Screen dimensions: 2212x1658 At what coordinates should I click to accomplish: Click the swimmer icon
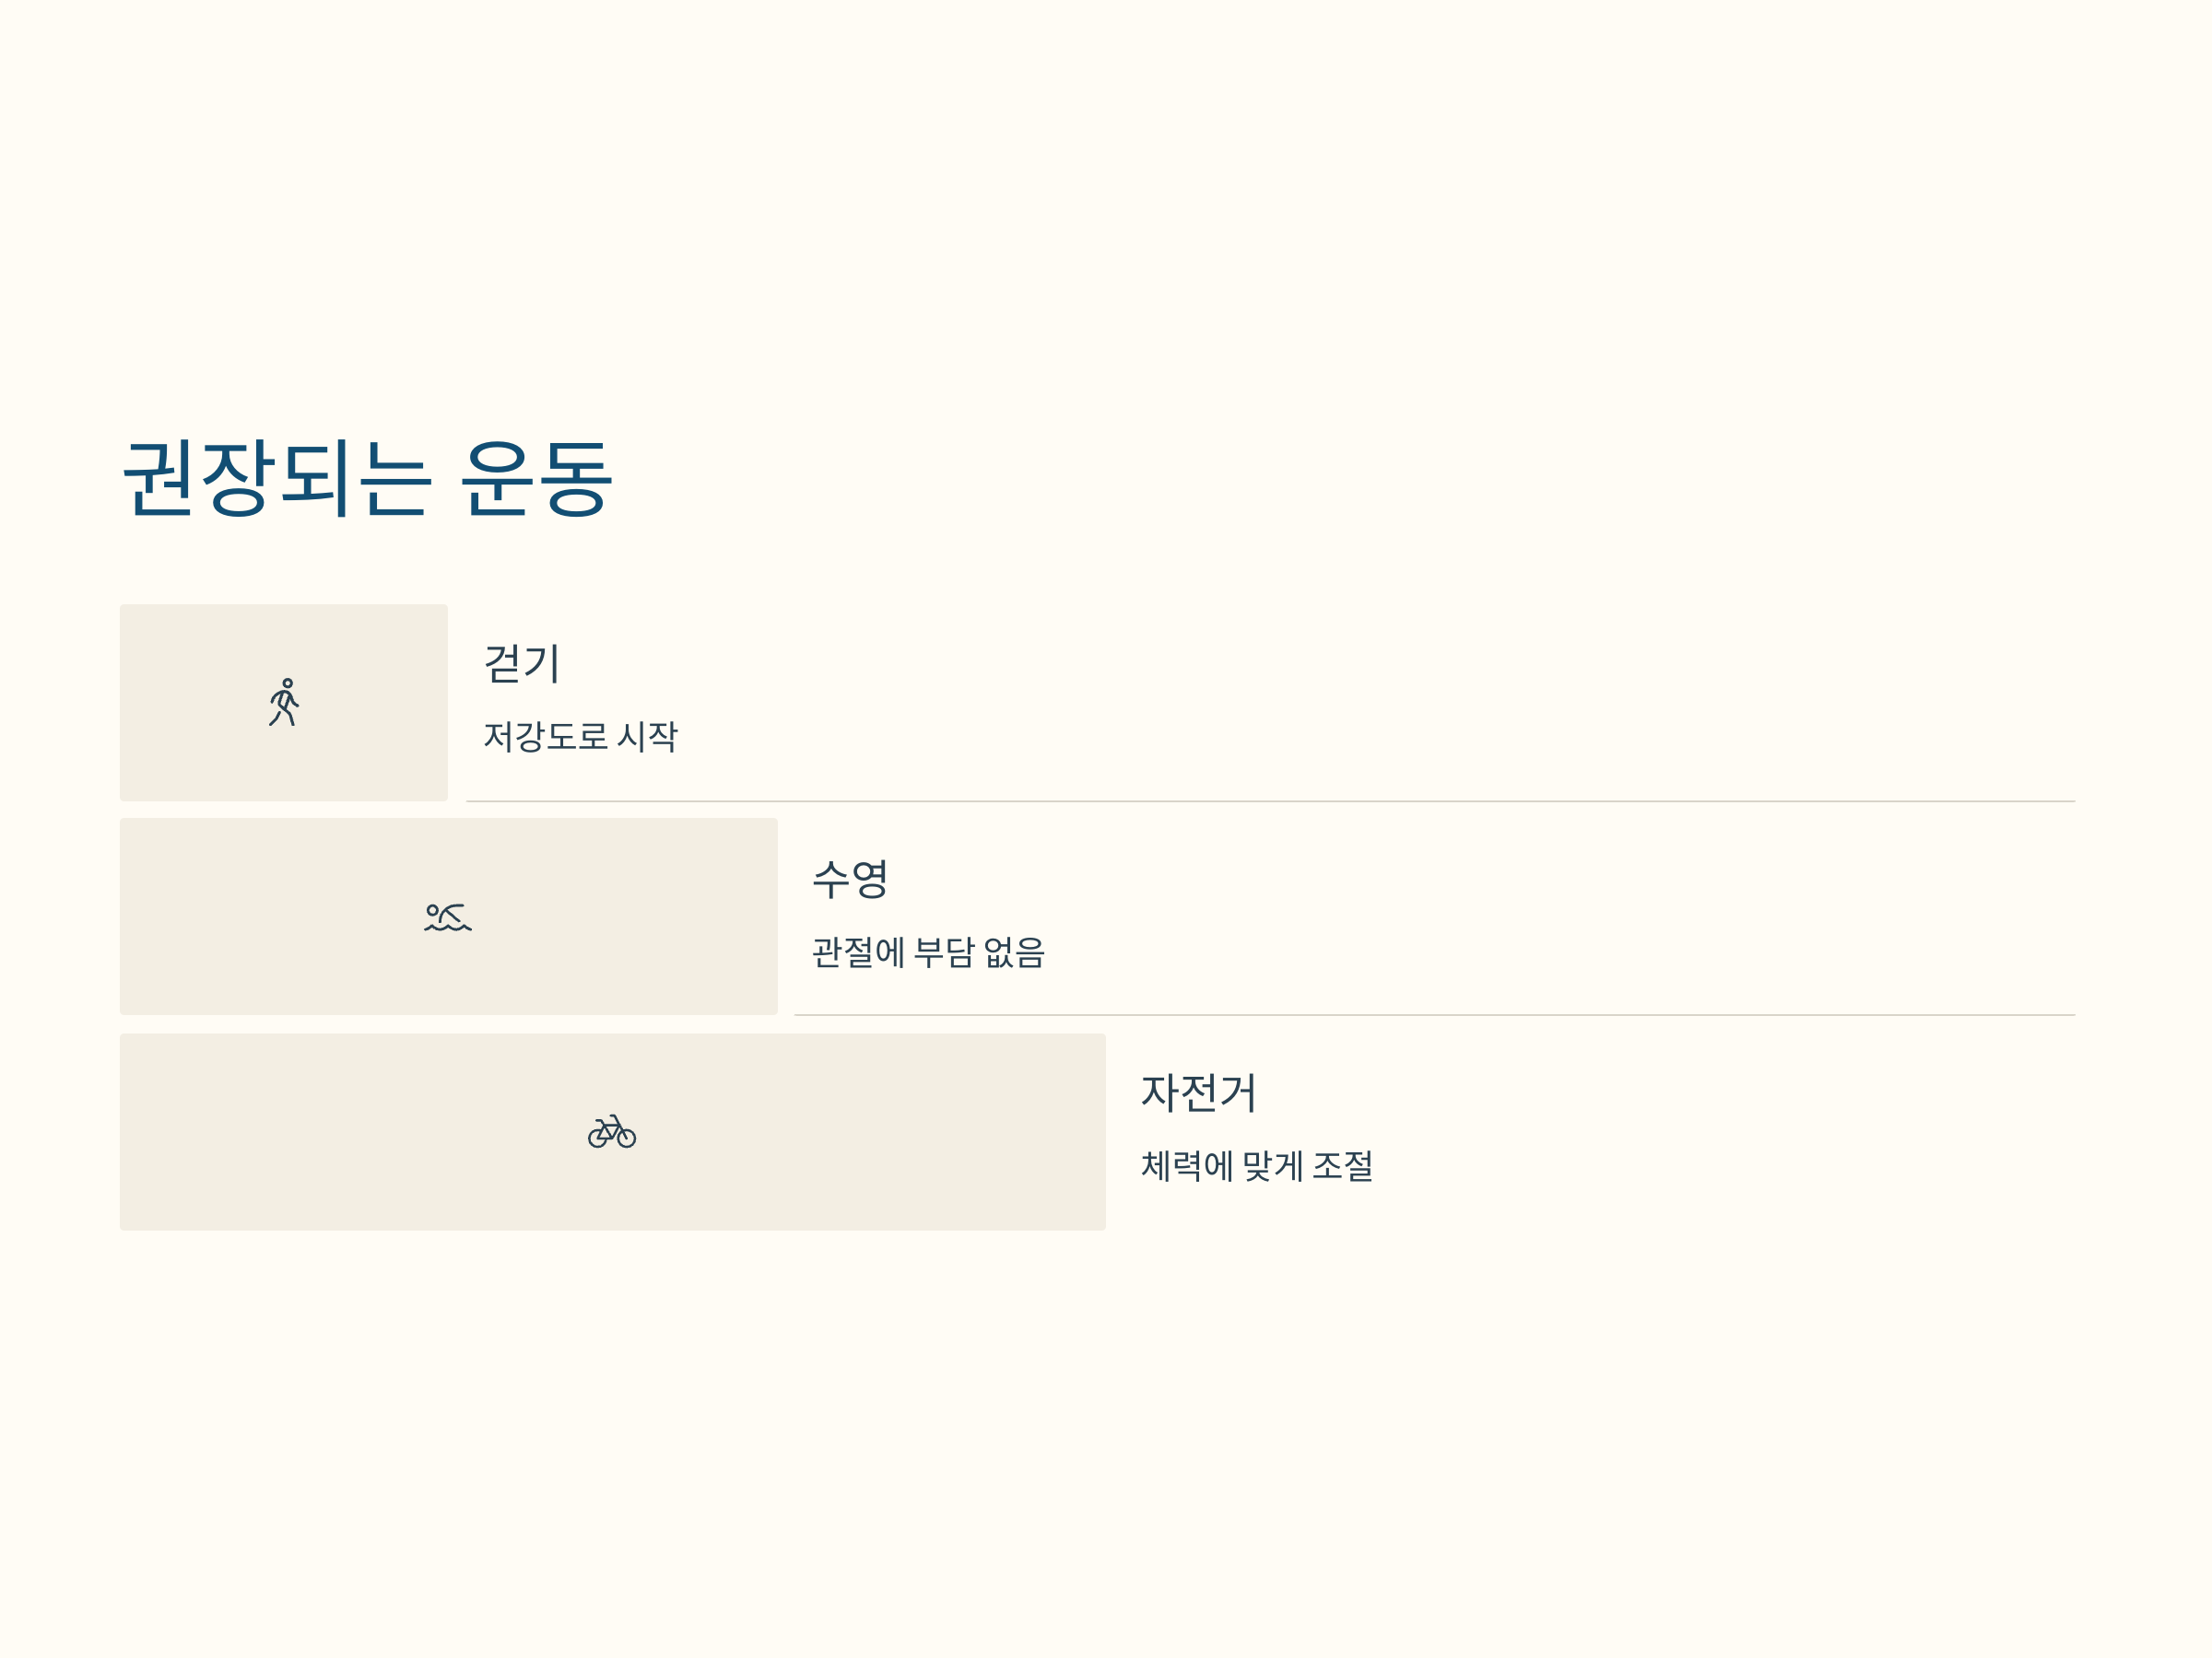[x=448, y=917]
